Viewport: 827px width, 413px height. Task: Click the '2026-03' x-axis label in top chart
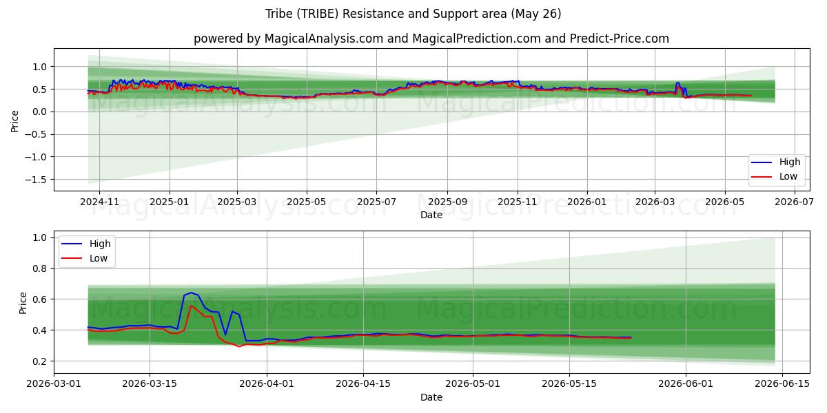[x=654, y=202]
